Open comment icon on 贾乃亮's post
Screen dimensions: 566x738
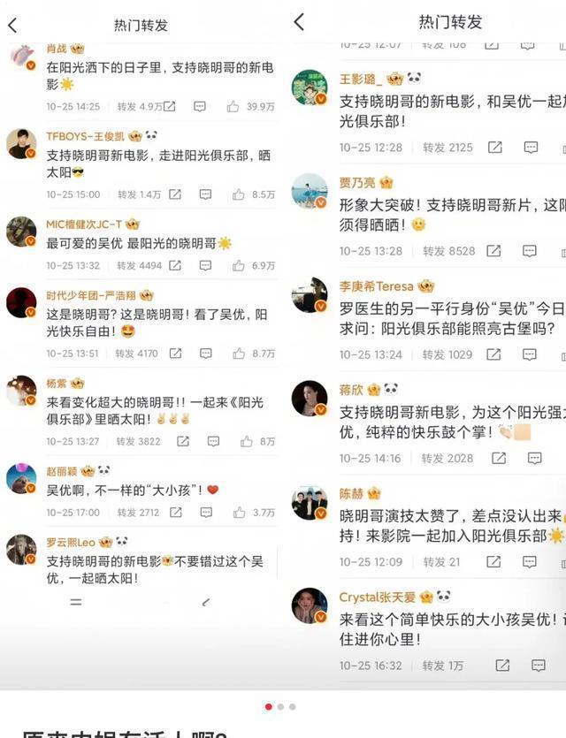pos(530,251)
